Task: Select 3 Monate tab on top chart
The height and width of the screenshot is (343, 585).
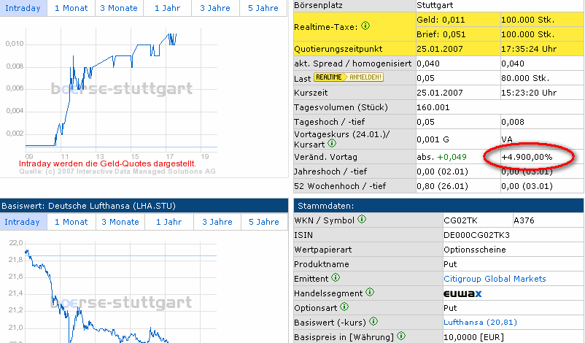Action: pos(119,8)
